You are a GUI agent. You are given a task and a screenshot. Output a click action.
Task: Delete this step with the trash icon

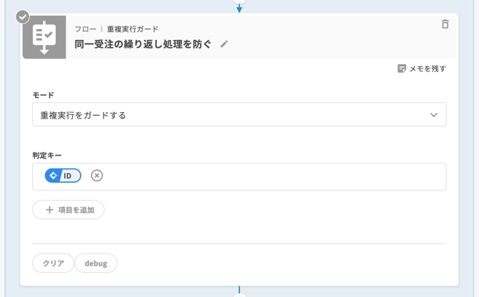[x=445, y=24]
